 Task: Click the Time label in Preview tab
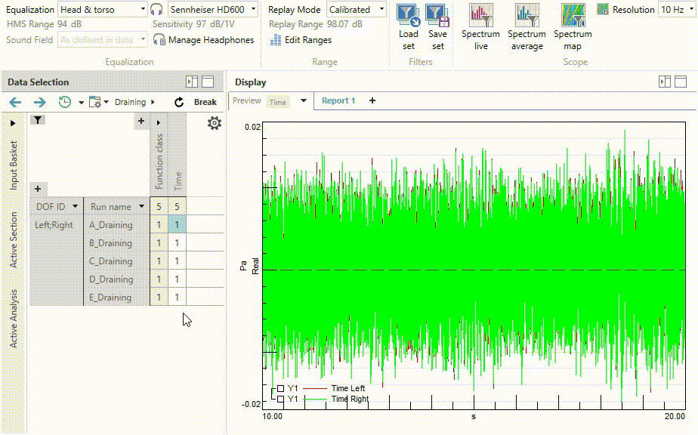coord(278,103)
